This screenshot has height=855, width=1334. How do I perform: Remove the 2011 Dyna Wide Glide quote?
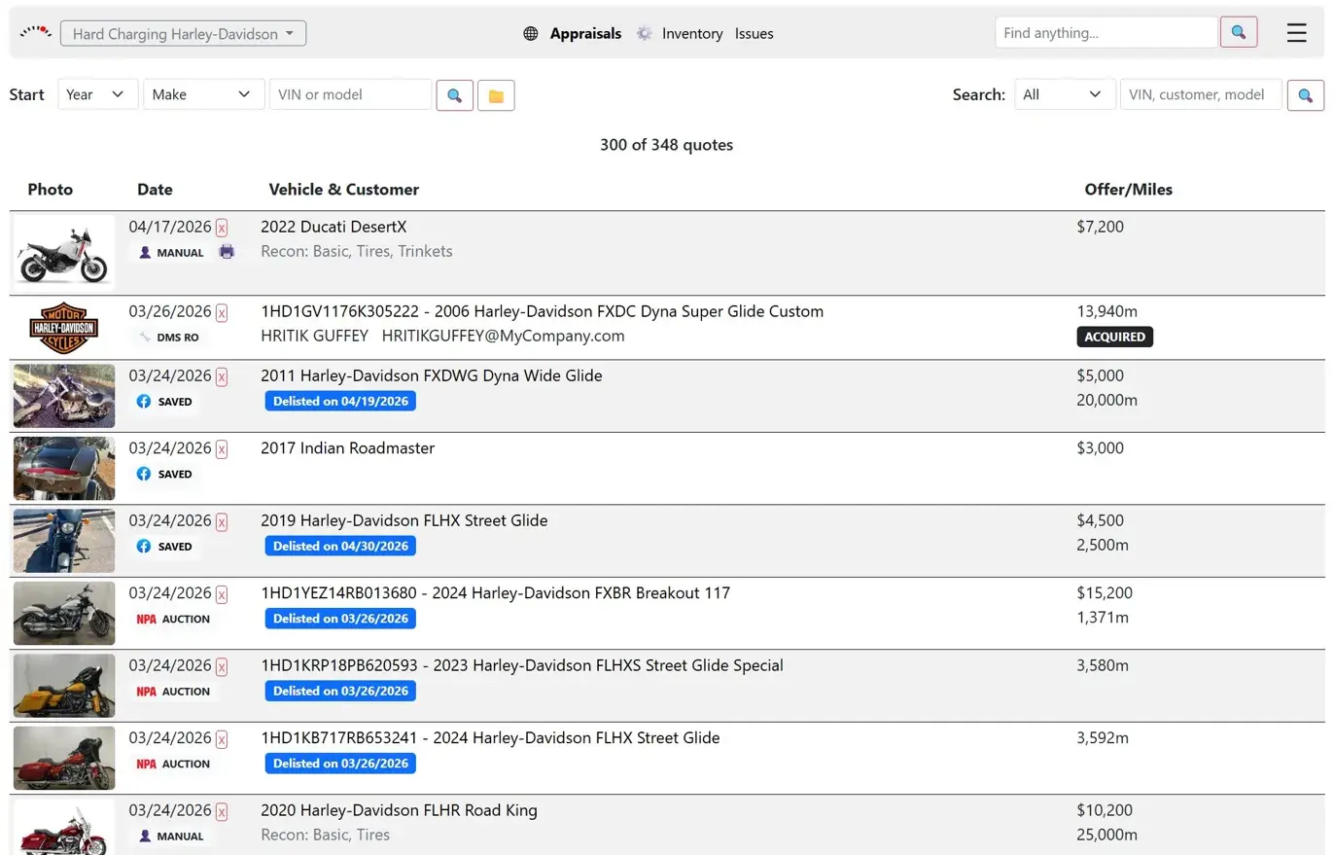tap(222, 376)
